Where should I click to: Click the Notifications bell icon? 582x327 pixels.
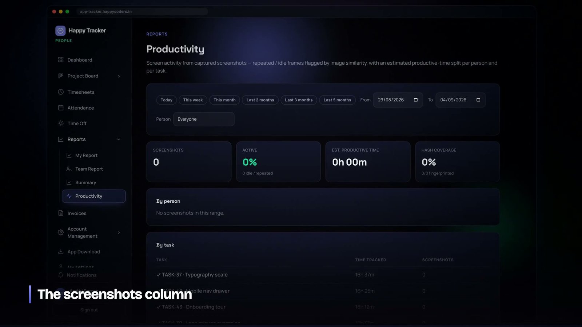(61, 275)
